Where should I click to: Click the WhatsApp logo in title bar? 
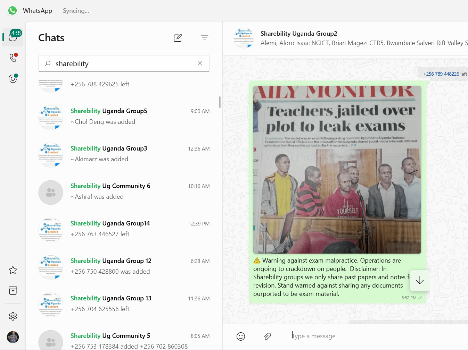coord(13,10)
